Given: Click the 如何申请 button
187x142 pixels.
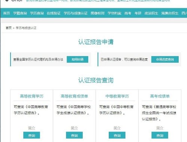Looking at the screenshot, I should [77, 59].
